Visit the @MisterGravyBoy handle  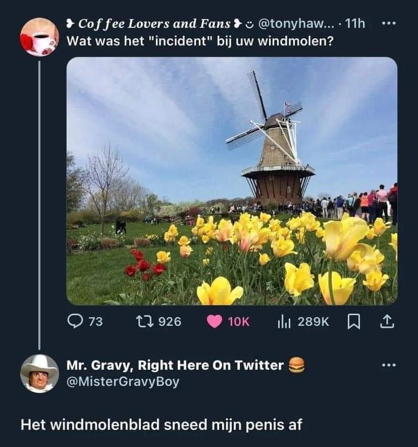123,381
